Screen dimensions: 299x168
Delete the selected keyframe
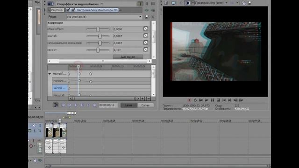coord(94,105)
